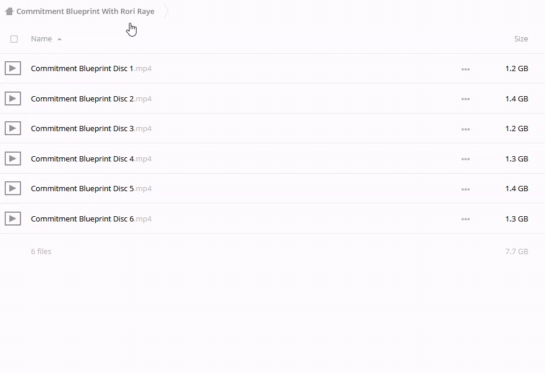Sort files by Size column
Viewport: 545px width, 373px height.
(520, 39)
